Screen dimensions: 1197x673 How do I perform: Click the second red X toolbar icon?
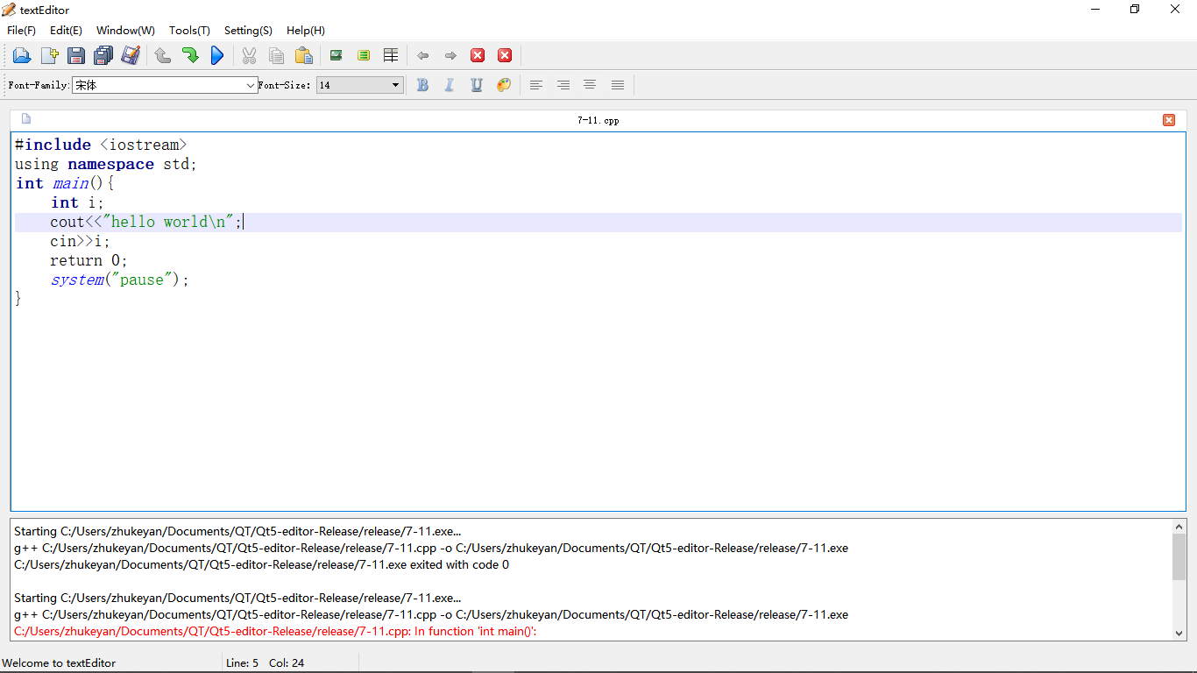coord(505,55)
